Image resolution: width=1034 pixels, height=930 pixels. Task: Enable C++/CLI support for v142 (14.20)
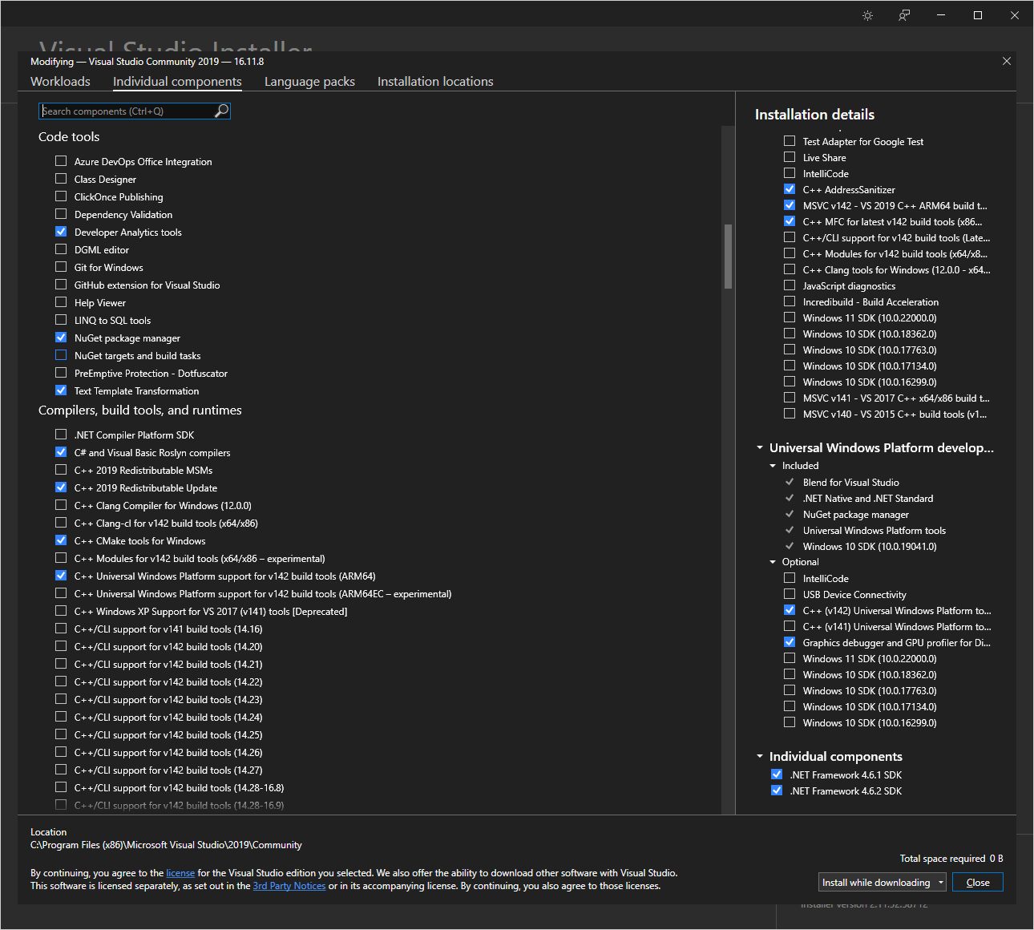pos(61,646)
